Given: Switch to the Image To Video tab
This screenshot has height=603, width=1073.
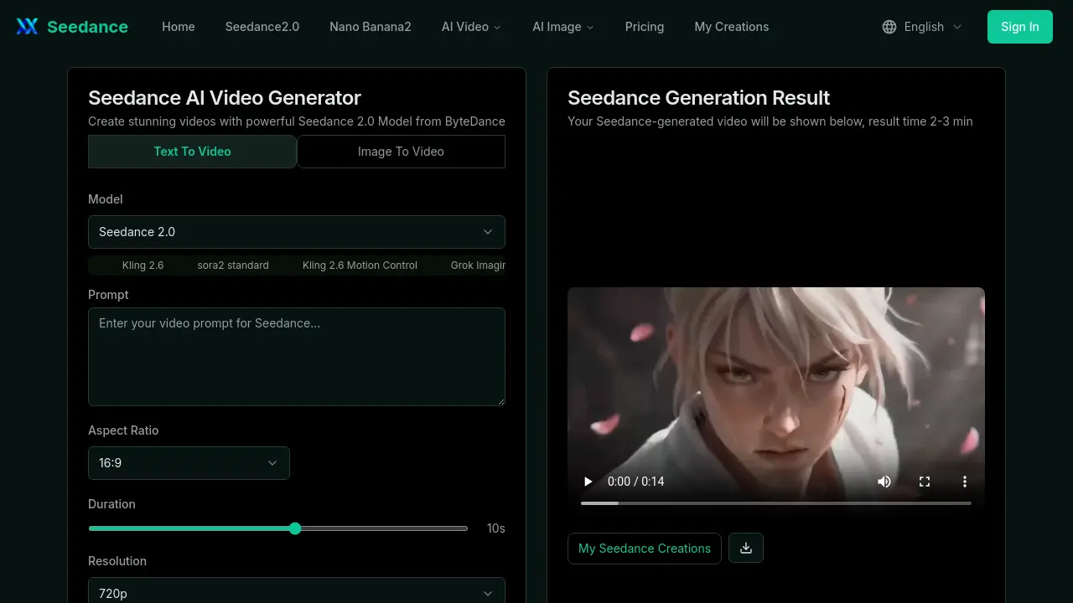Looking at the screenshot, I should click(x=401, y=152).
